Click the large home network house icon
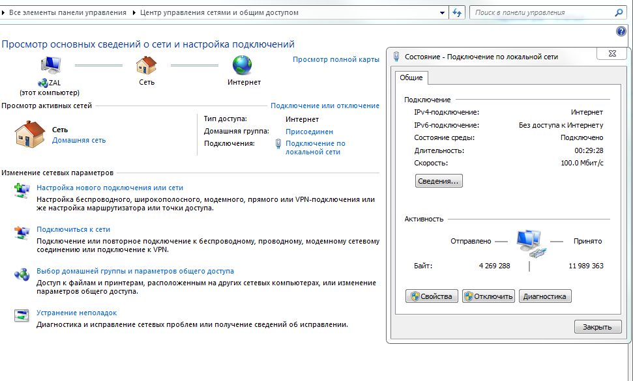633x381 pixels. [30, 134]
